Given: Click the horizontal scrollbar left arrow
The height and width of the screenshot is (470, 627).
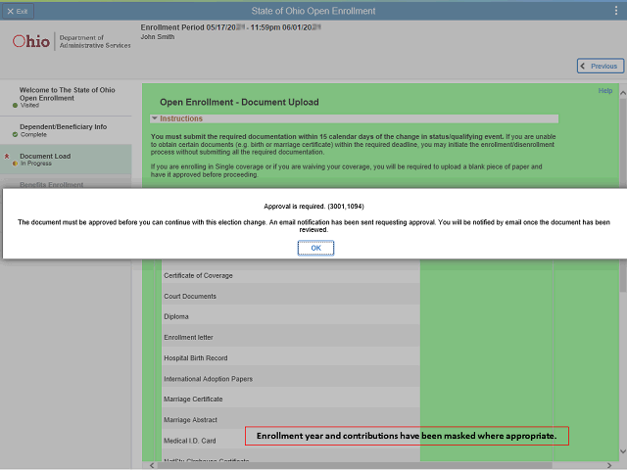Looking at the screenshot, I should point(150,465).
